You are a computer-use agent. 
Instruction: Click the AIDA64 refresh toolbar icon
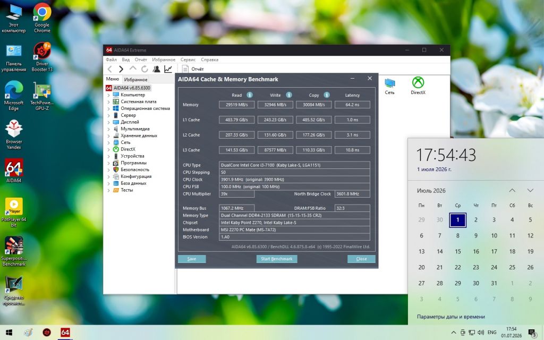144,69
